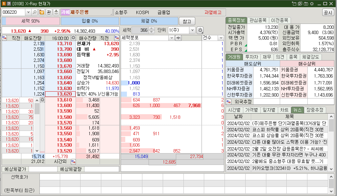The height and width of the screenshot is (196, 337).
Task: Click the 과열예고 label
Action: pos(213,12)
